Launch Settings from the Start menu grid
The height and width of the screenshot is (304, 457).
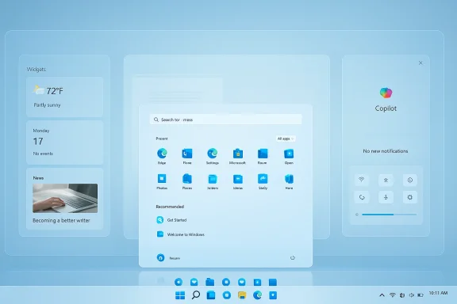pos(213,154)
